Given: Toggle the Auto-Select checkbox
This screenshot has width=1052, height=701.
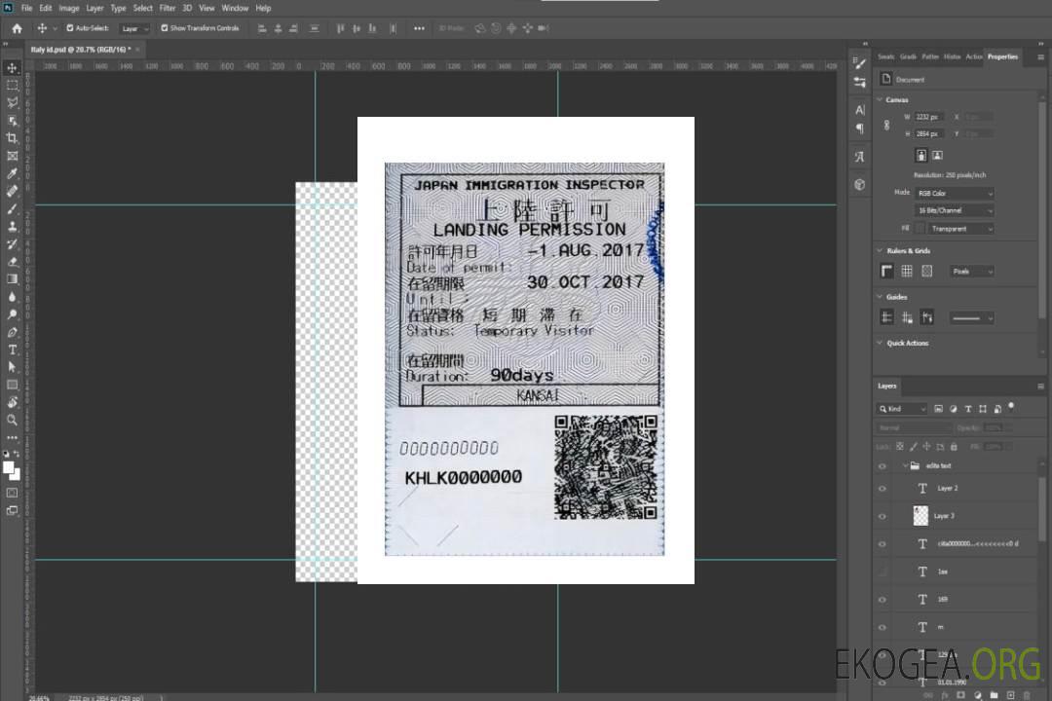Looking at the screenshot, I should (70, 28).
